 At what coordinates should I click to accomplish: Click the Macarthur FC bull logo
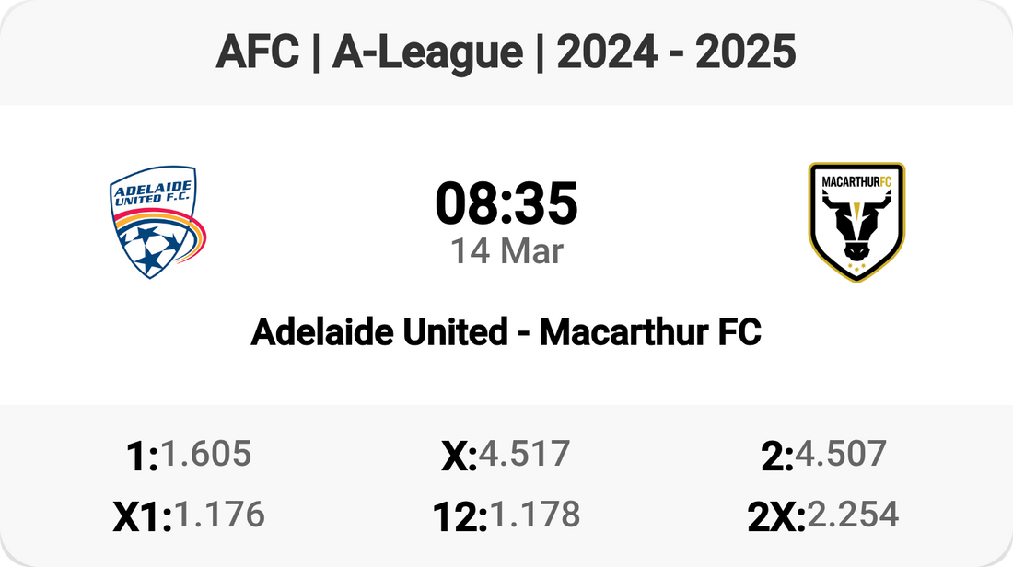click(856, 222)
